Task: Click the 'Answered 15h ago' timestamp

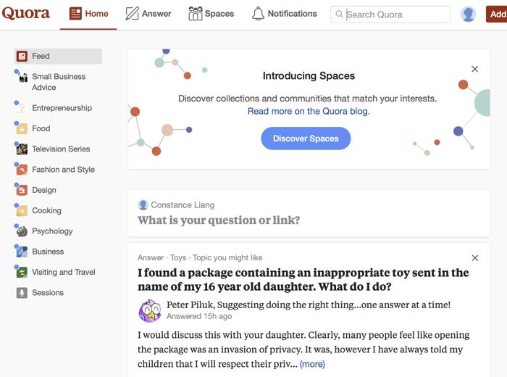Action: pyautogui.click(x=199, y=316)
